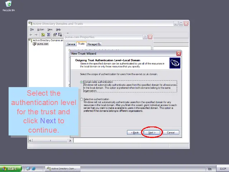Open the File menu
The image size is (229, 172).
click(x=32, y=29)
